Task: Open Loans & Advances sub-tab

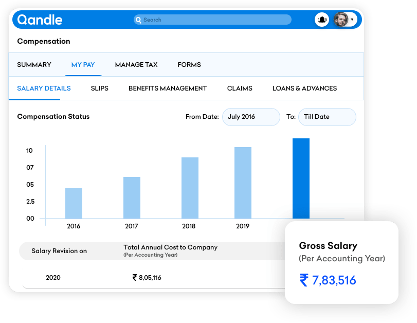Action: point(304,88)
